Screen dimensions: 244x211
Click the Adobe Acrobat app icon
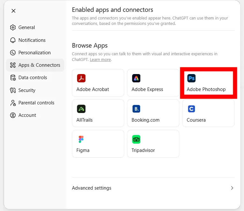click(x=81, y=78)
